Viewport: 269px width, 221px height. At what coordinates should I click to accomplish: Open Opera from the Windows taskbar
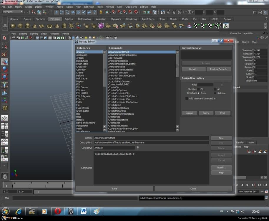pyautogui.click(x=58, y=211)
